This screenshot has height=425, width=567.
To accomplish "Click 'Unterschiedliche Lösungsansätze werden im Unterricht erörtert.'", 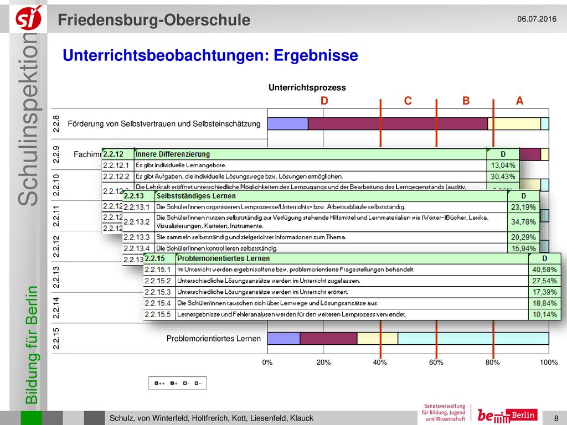I will [263, 292].
